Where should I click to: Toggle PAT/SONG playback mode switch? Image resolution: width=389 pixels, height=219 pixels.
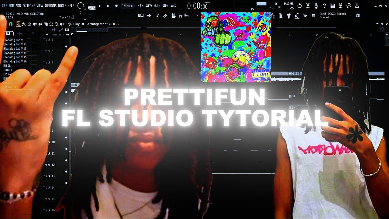pyautogui.click(x=91, y=6)
